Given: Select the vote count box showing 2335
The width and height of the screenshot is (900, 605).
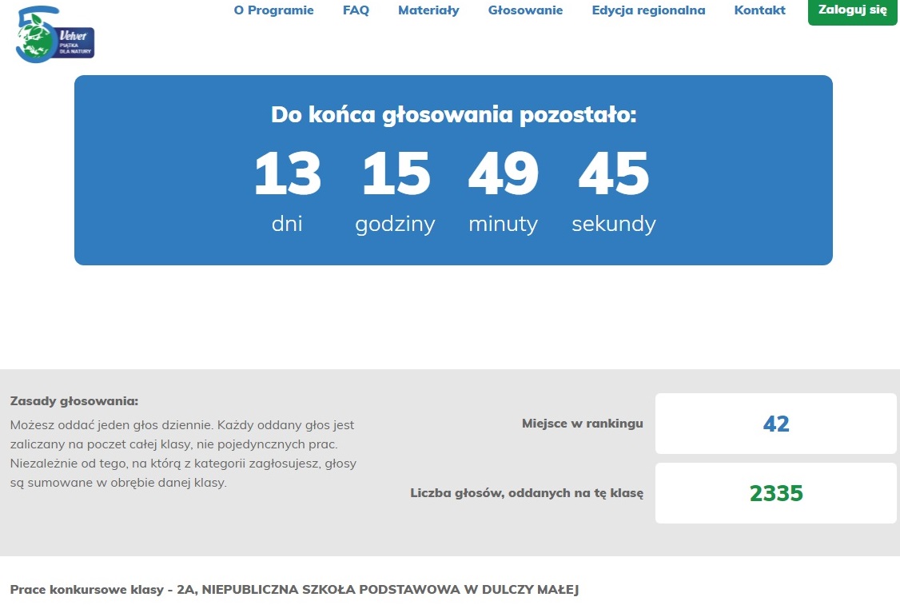Looking at the screenshot, I should coord(775,493).
